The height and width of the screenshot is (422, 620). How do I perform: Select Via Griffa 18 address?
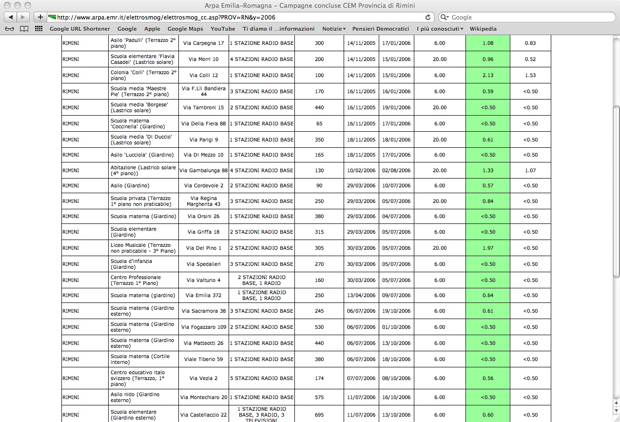203,232
